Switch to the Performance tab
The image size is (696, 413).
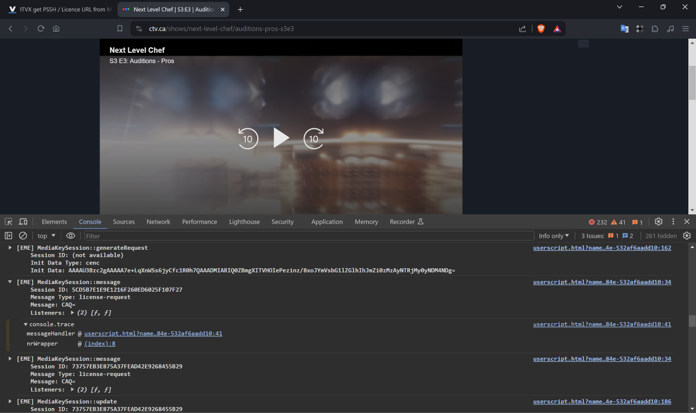tap(200, 221)
